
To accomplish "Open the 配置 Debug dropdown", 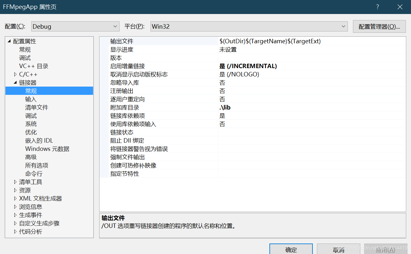I will pyautogui.click(x=75, y=26).
